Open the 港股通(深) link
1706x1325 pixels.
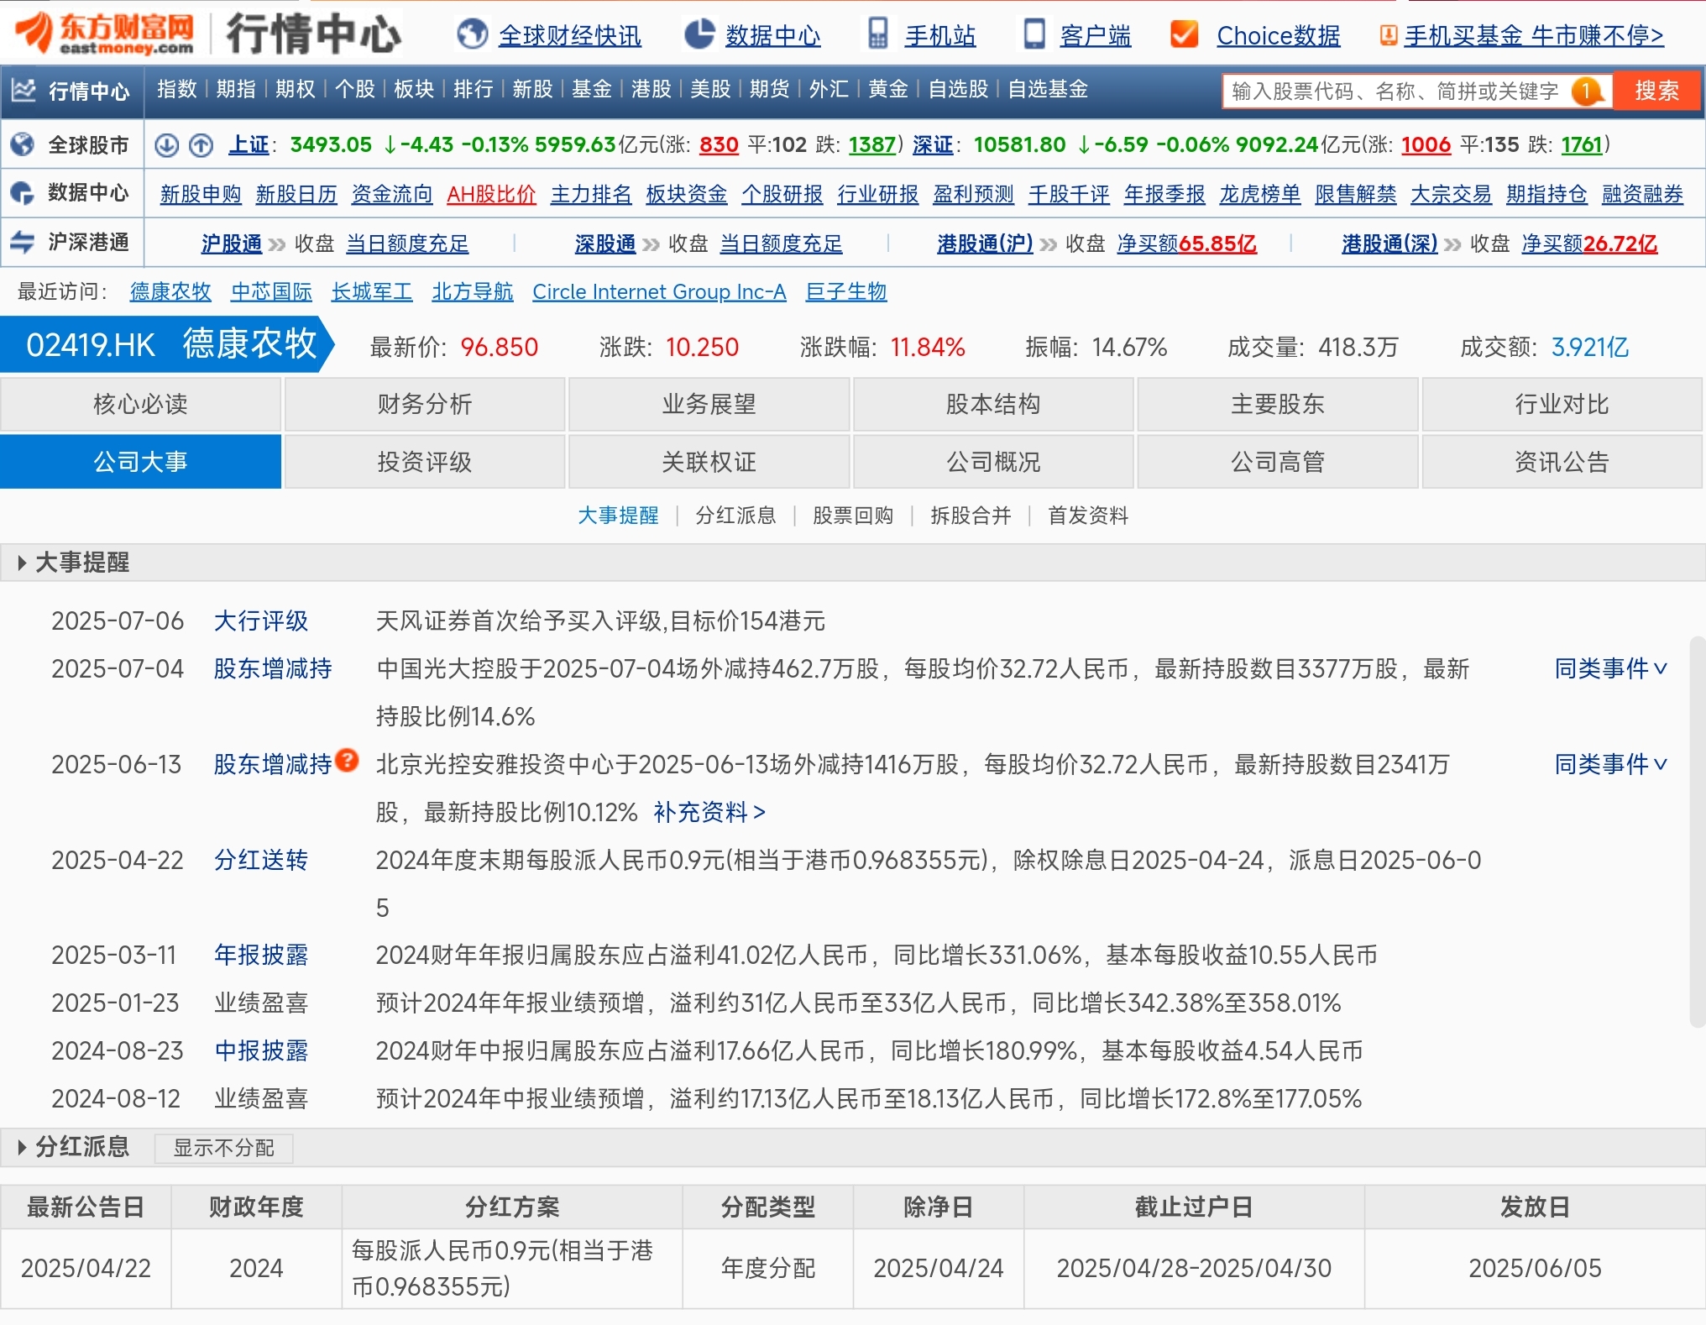click(1389, 244)
